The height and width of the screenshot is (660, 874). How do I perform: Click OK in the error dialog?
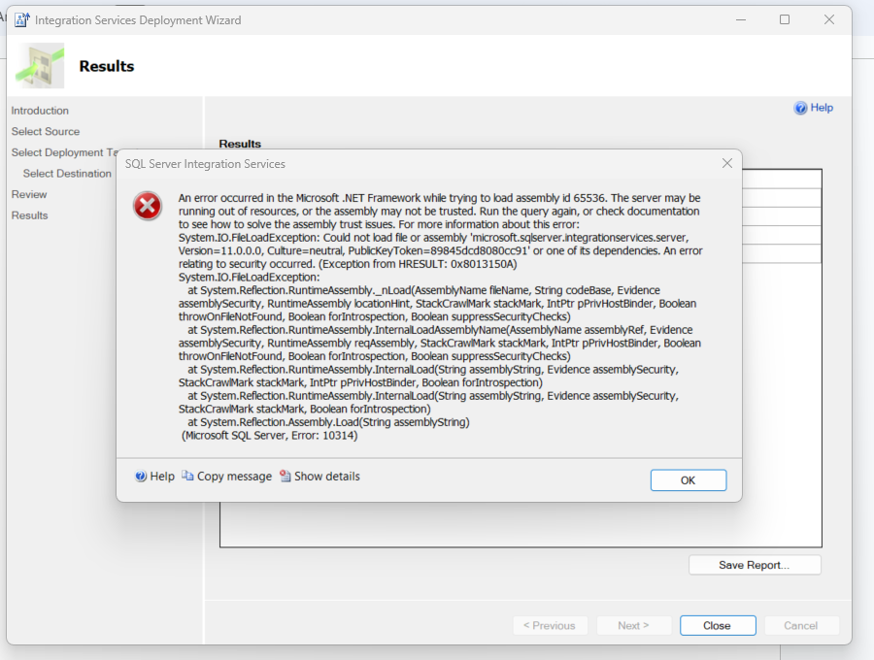(x=688, y=480)
